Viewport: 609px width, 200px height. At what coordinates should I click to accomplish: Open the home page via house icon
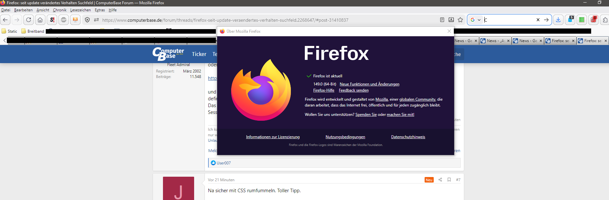point(40,20)
